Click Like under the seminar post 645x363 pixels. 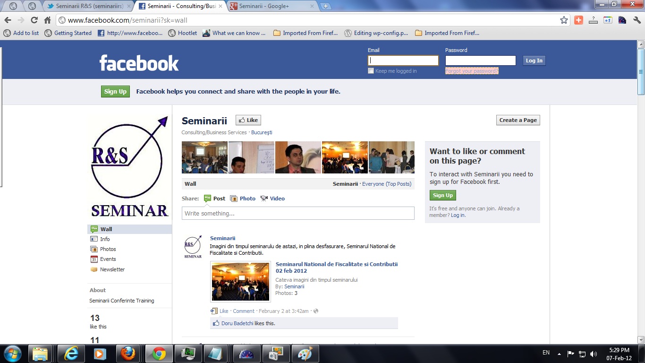point(224,311)
